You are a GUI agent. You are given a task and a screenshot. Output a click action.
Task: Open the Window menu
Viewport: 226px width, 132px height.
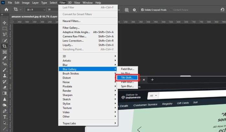click(87, 3)
